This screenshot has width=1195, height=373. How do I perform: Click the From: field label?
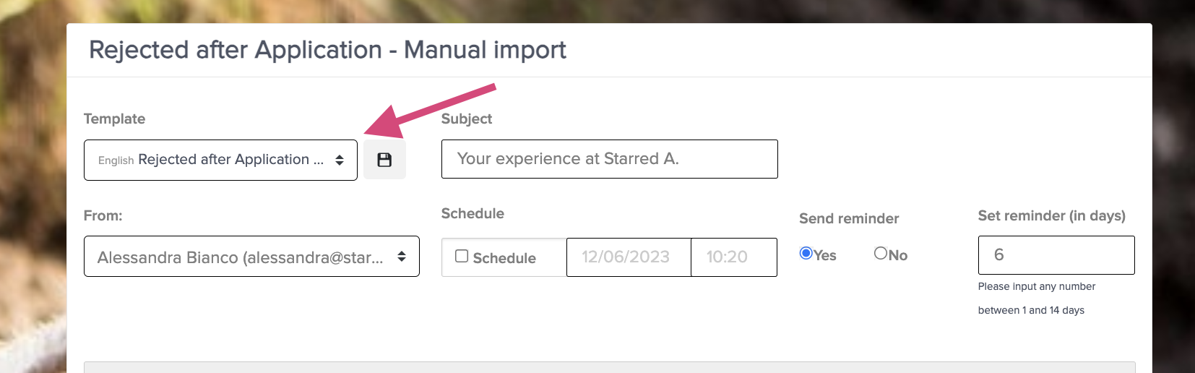tap(103, 215)
